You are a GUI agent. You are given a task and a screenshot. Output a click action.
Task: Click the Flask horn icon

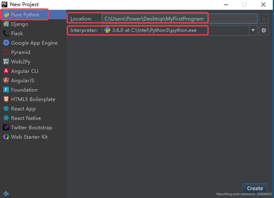6,33
